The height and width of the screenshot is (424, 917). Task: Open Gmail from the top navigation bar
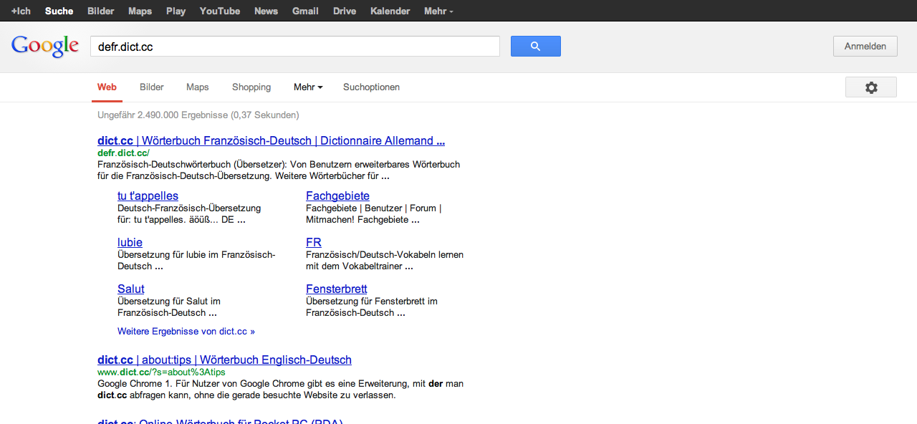pos(305,11)
